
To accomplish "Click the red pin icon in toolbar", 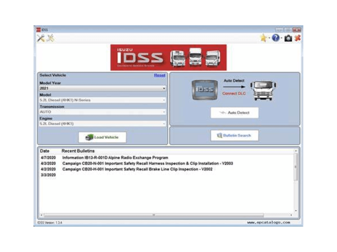I will 298,38.
